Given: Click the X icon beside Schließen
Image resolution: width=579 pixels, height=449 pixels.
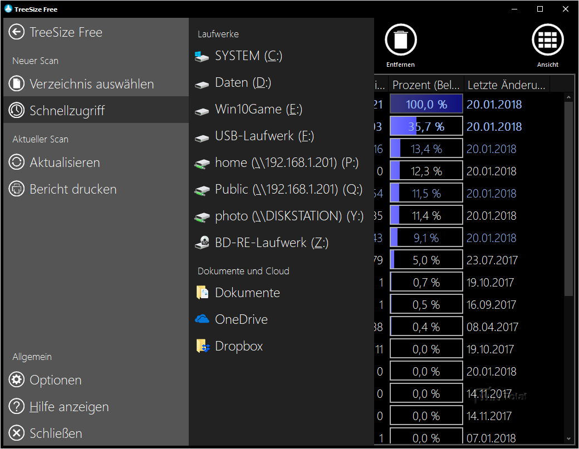Looking at the screenshot, I should click(17, 433).
